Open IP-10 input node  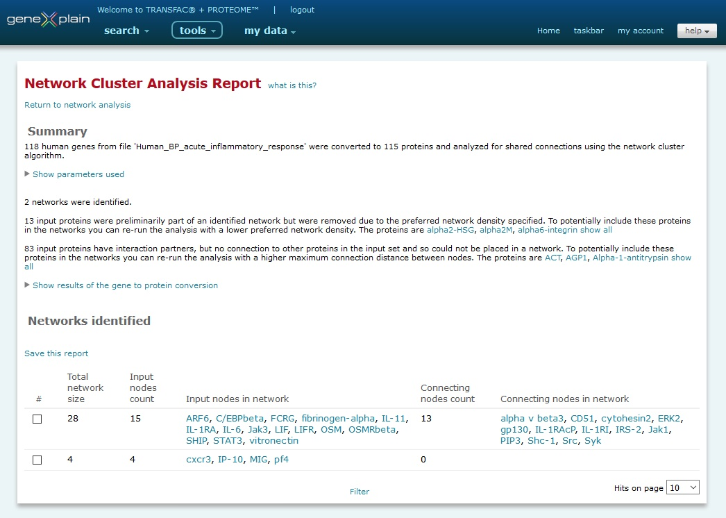pyautogui.click(x=230, y=460)
